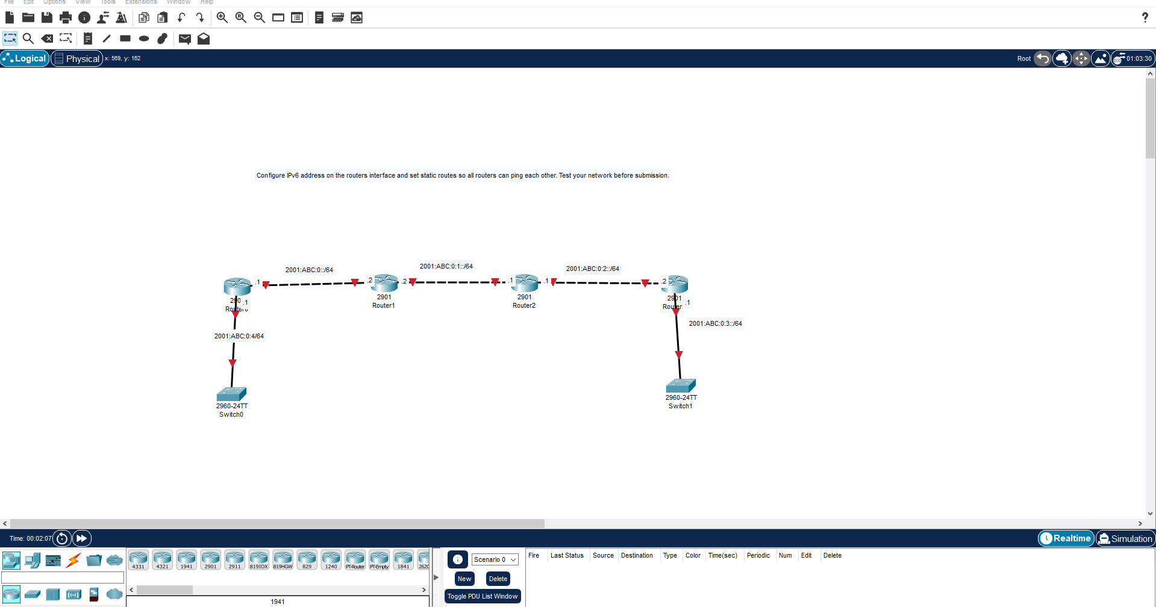Viewport: 1156px width, 607px height.
Task: Click the Delete scenario button
Action: pyautogui.click(x=498, y=579)
